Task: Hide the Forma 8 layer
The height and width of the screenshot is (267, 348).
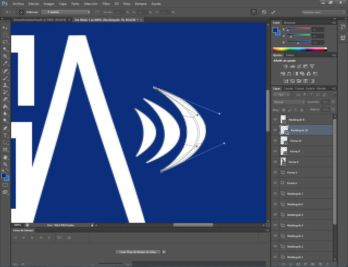Action: (275, 162)
